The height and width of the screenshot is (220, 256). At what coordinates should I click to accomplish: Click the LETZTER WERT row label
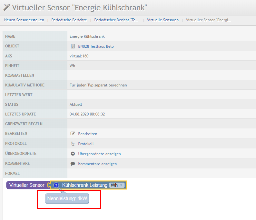(19, 95)
